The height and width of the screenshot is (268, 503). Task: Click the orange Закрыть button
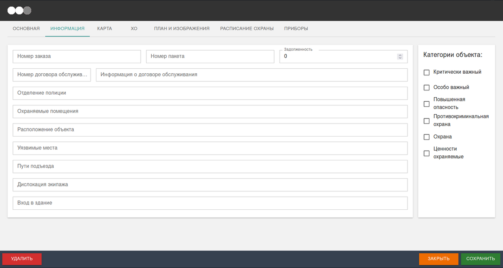point(438,259)
